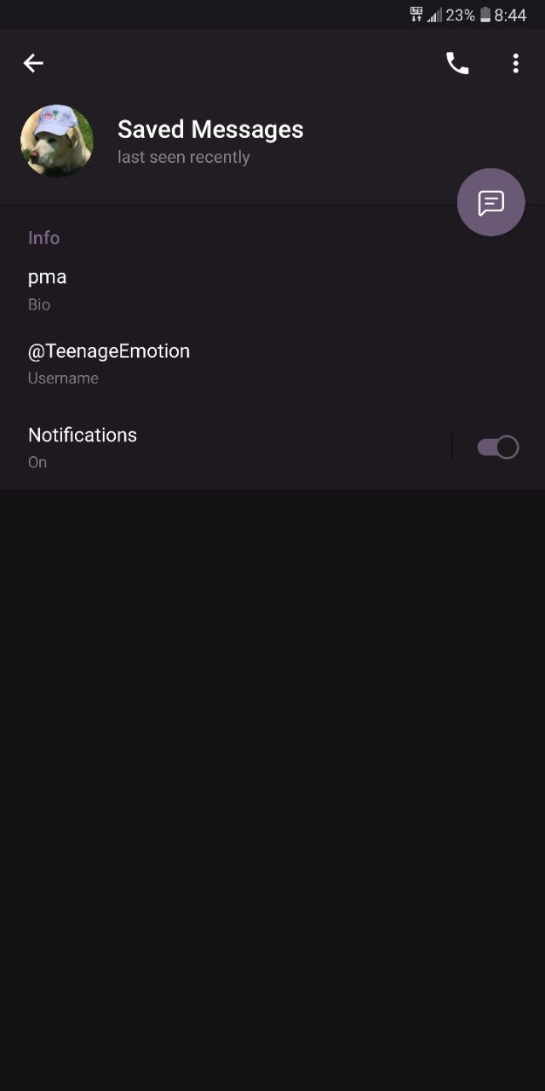Tap the LTE data indicator icon
The height and width of the screenshot is (1091, 545).
[x=416, y=14]
